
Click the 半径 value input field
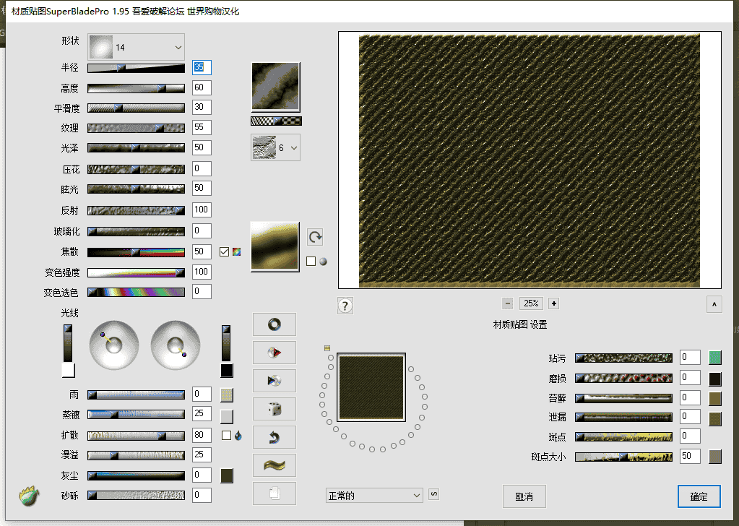click(202, 68)
